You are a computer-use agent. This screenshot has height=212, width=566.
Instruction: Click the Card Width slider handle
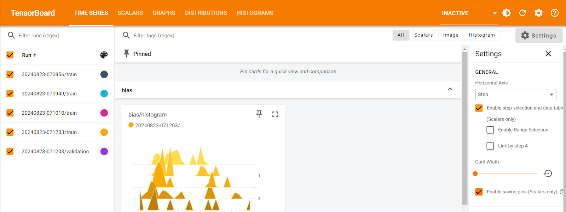point(475,174)
